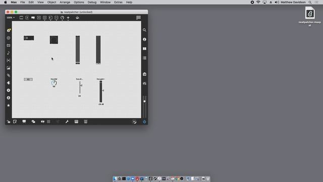Image resolution: width=323 pixels, height=182 pixels.
Task: Show the patcher windows stacked-rectangles icon
Action: [33, 122]
